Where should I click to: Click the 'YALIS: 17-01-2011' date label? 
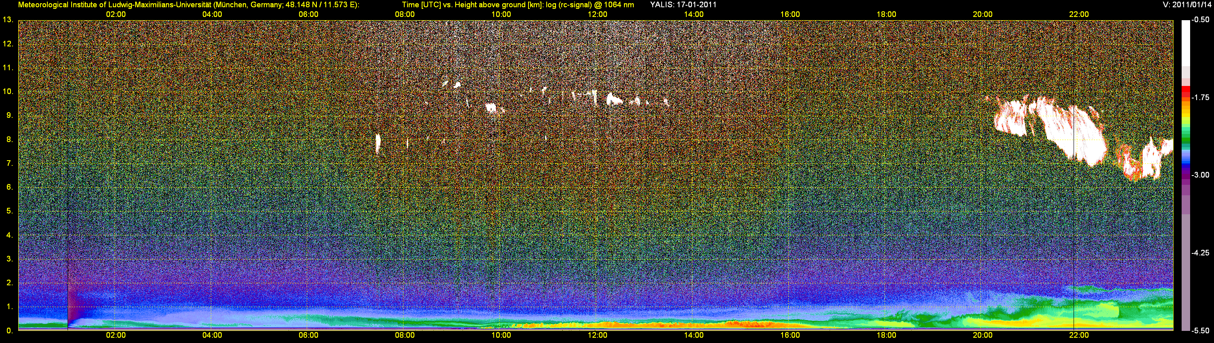[683, 5]
